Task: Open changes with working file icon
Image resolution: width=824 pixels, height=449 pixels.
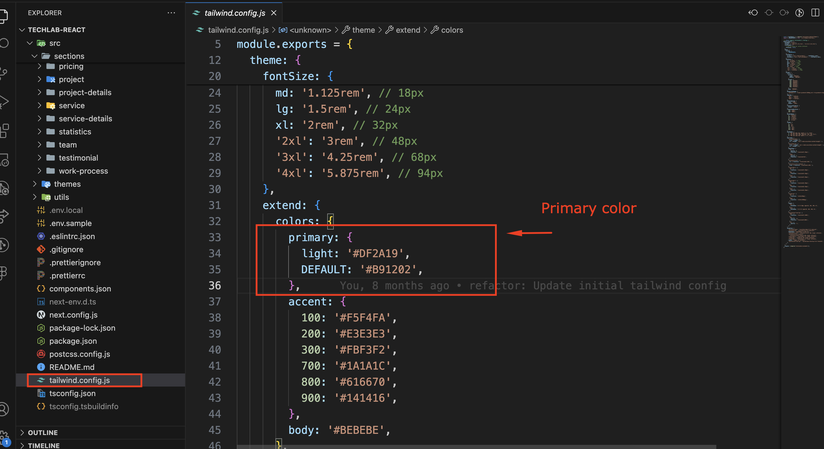Action: coord(769,12)
